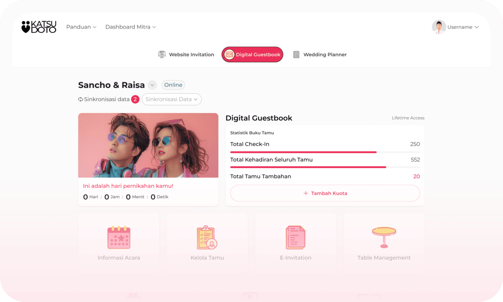The height and width of the screenshot is (302, 503).
Task: Open the E-Invitation document icon
Action: [296, 237]
